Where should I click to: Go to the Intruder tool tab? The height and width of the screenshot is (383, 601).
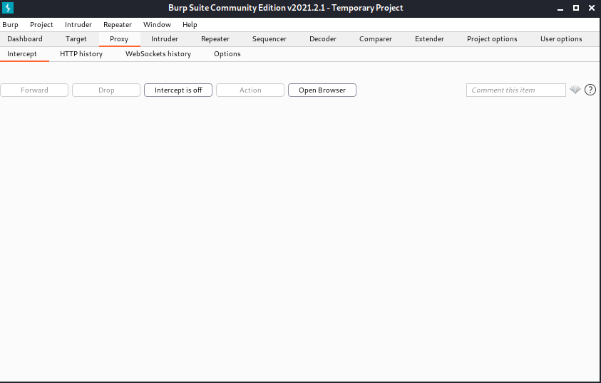165,39
